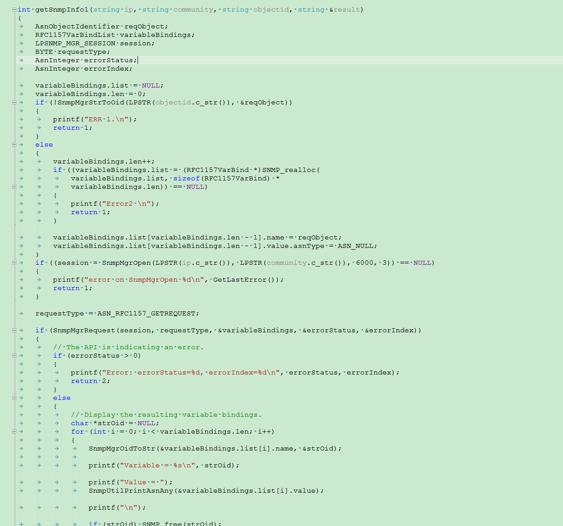Click the 'ip' parameter in function signature
Screen dimensions: 563x526
[x=128, y=9]
